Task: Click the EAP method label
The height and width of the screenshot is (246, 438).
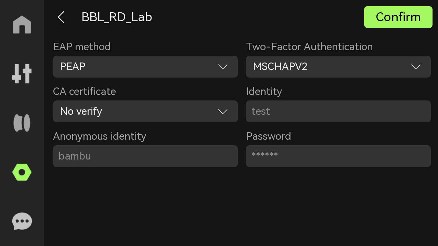Action: (82, 46)
